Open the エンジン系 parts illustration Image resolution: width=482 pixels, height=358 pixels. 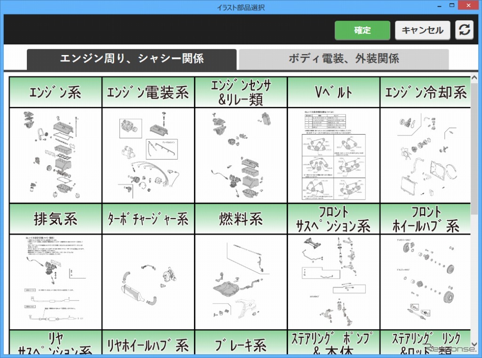click(x=56, y=155)
